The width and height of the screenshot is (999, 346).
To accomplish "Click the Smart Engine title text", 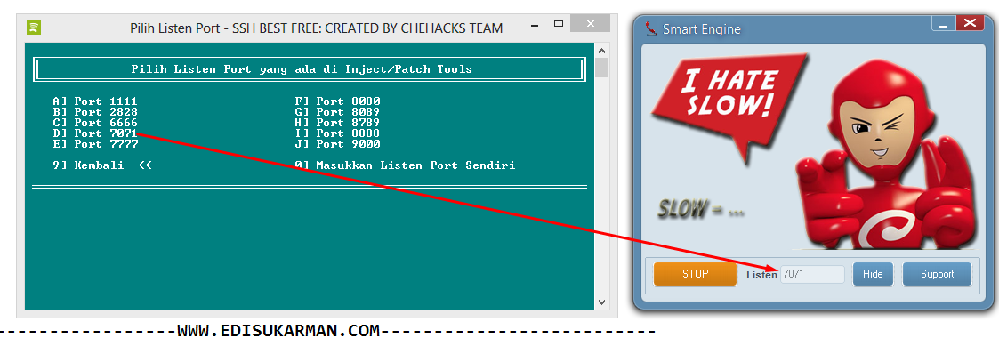I will click(x=702, y=29).
